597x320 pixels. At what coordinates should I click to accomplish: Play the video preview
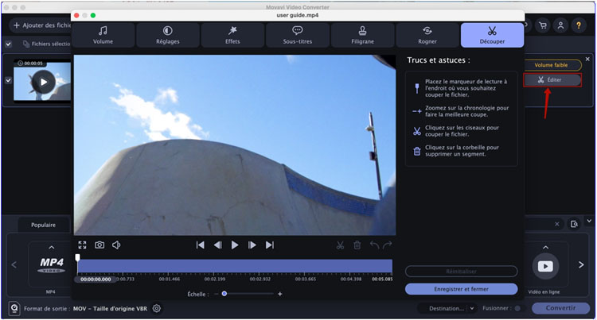[235, 245]
